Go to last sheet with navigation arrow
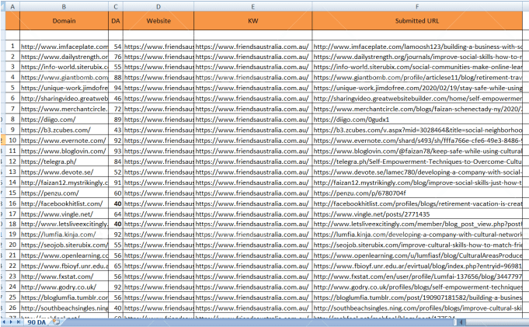Viewport: 529px width, 327px height. [x=19, y=322]
